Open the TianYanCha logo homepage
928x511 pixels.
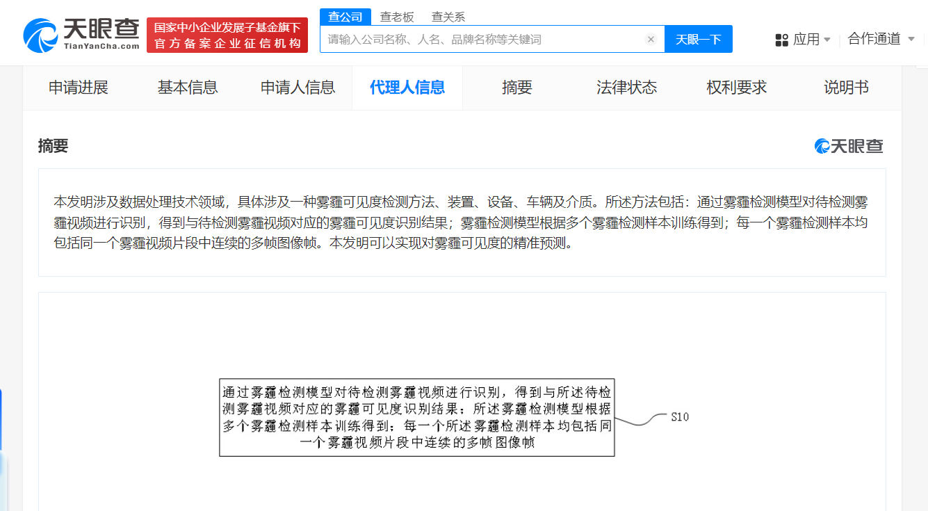(x=81, y=34)
